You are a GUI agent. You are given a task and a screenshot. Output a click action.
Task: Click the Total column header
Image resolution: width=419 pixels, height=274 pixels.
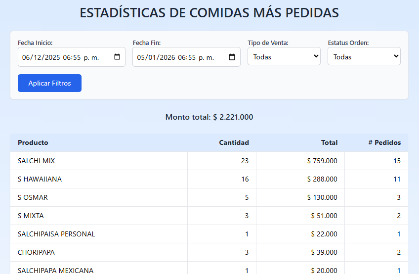tap(329, 142)
